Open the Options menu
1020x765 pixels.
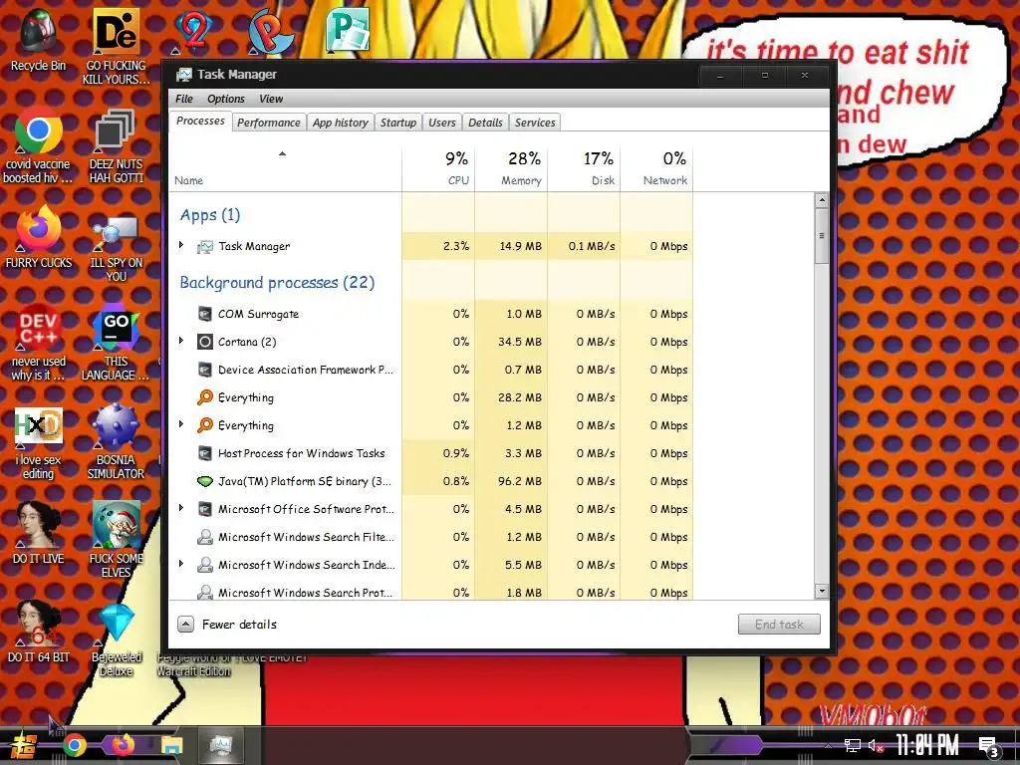(x=226, y=99)
